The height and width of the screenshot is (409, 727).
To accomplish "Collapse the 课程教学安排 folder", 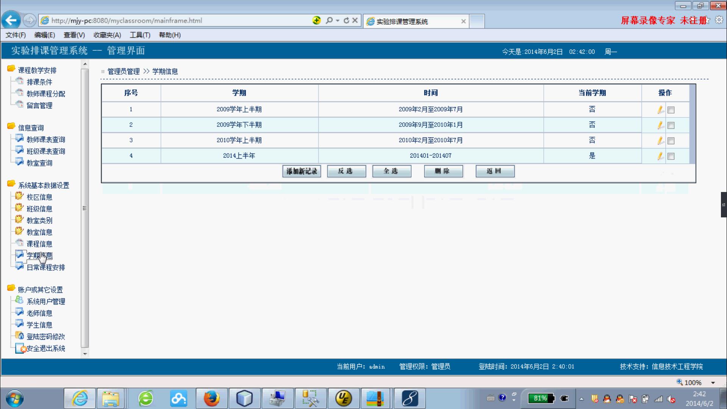I will (11, 69).
